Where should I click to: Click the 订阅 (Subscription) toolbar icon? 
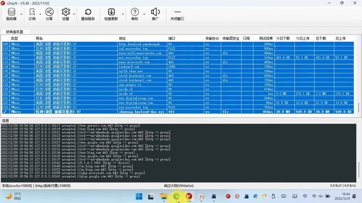32,14
